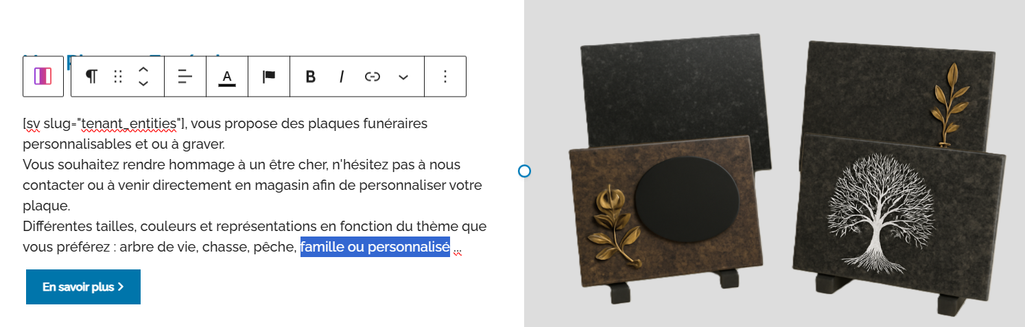Select the funeral plaques image
The image size is (1025, 327).
click(x=774, y=165)
